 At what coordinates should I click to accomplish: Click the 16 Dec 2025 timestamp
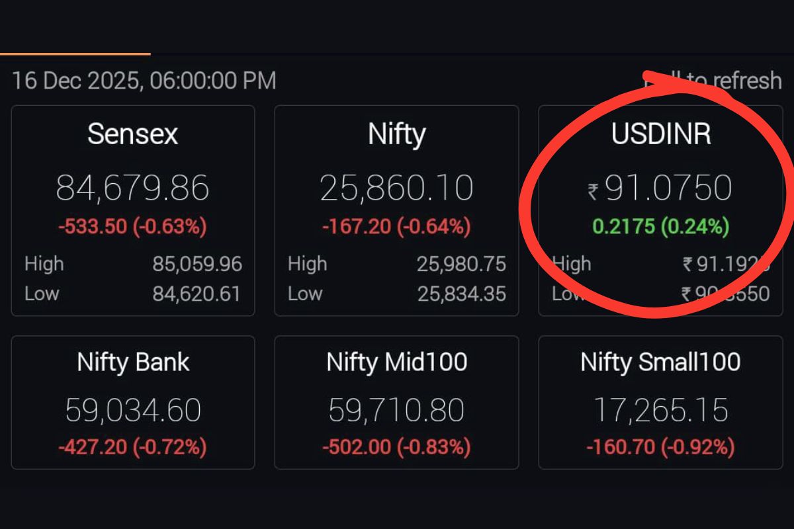[x=144, y=81]
